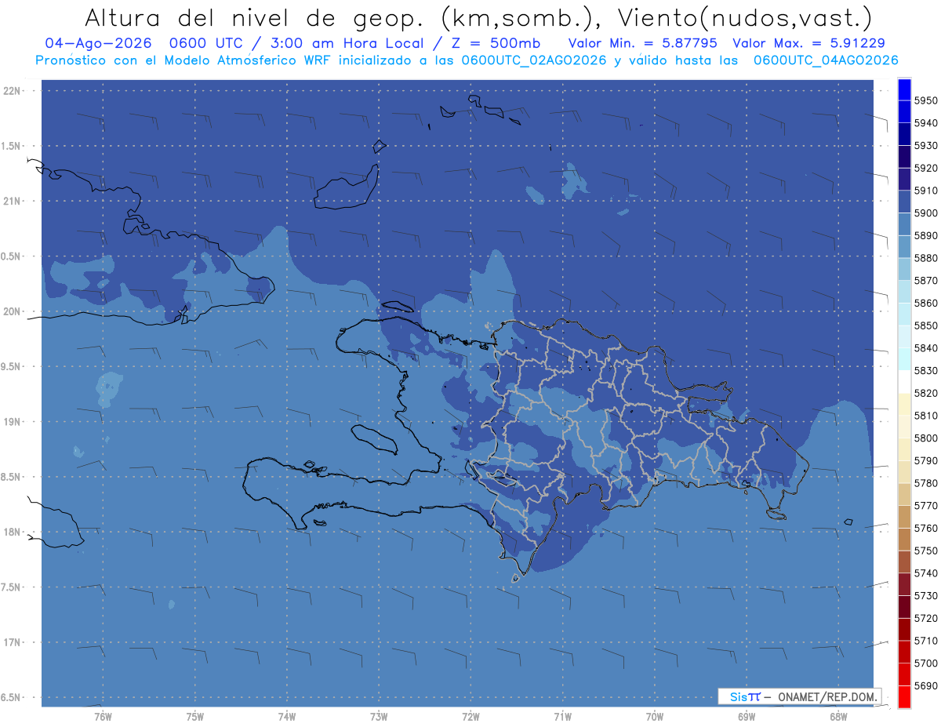Select the colorbar segment between 5880 and 5890
Screen dimensions: 941x727
[904, 247]
